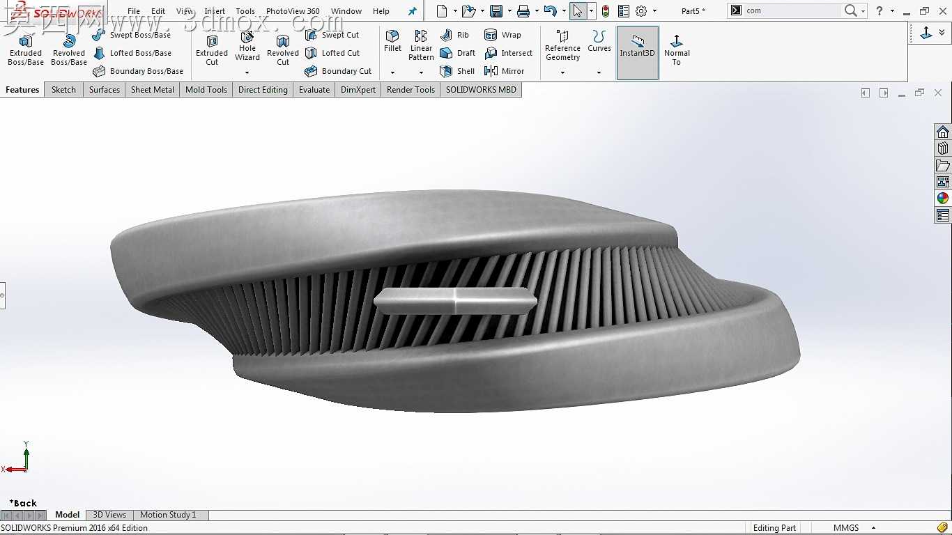Select the Mirror feature
This screenshot has height=535, width=952.
[x=504, y=71]
